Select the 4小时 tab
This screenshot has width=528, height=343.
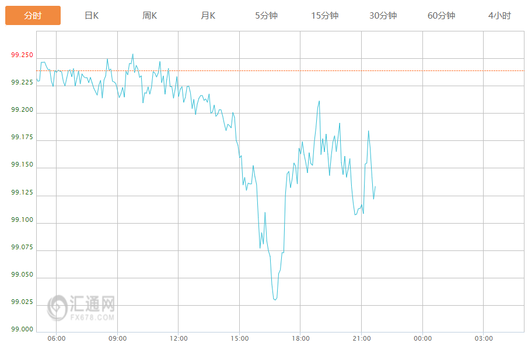coord(499,16)
